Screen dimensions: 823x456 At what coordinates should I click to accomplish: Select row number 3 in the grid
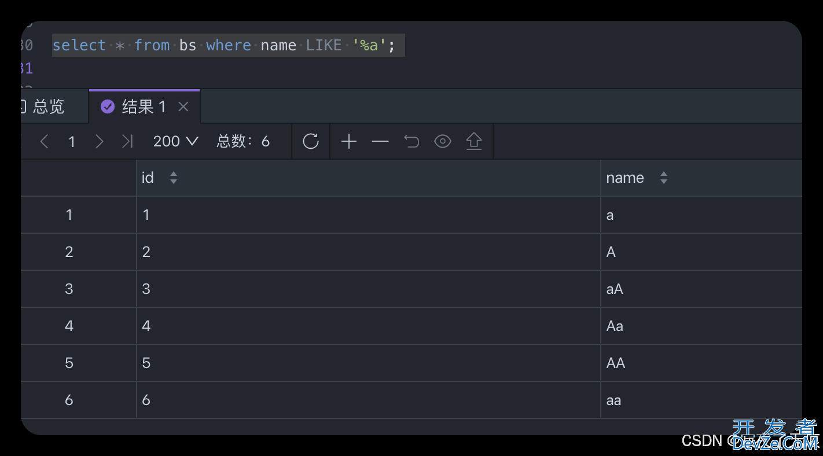78,289
